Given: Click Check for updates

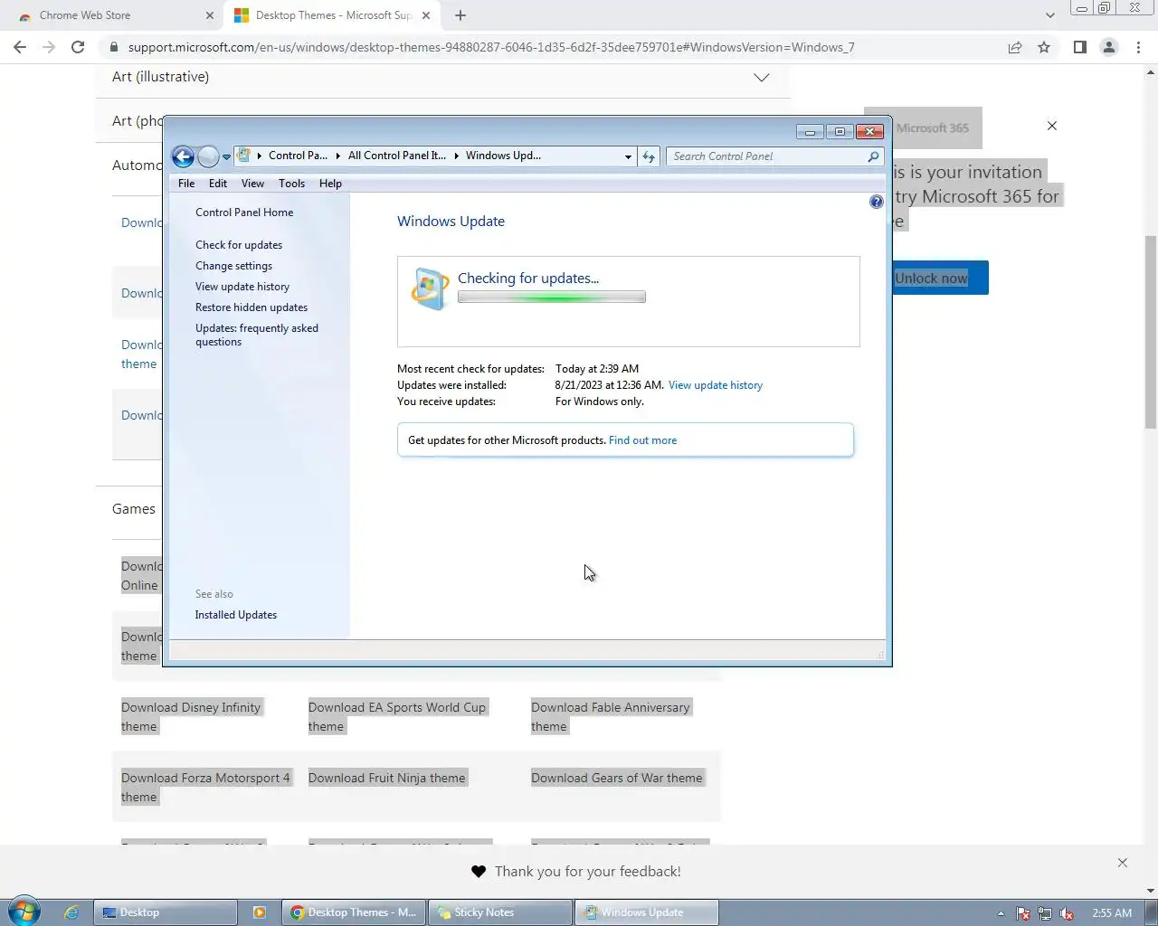Looking at the screenshot, I should click(239, 245).
